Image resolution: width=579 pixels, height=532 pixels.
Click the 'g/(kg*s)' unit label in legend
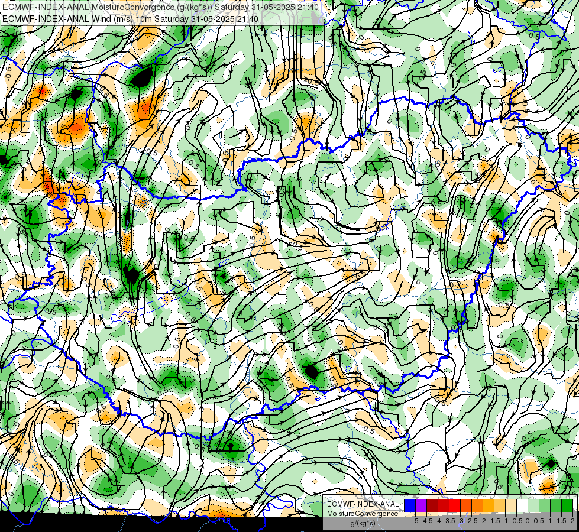click(x=363, y=523)
